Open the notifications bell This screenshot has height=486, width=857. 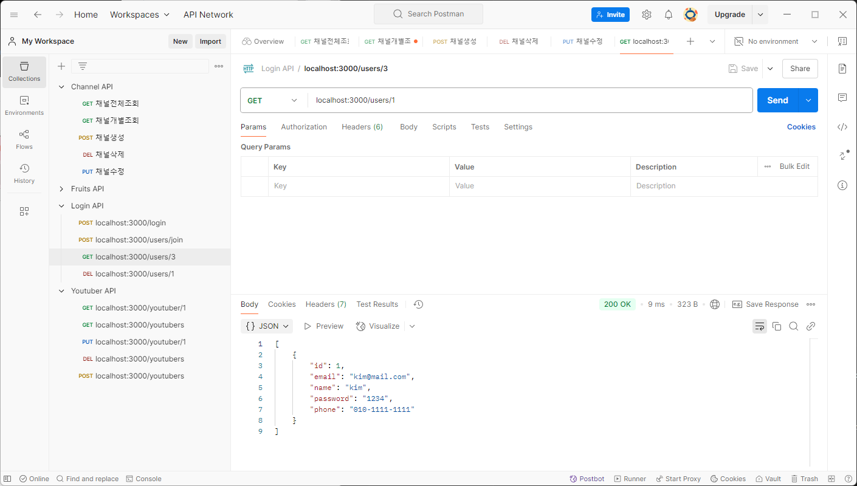[x=669, y=15]
